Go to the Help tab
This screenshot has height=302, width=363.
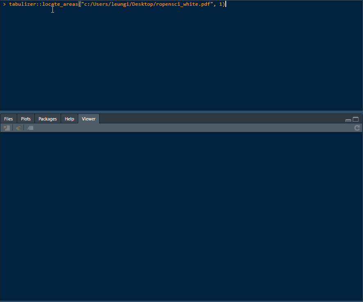pos(70,119)
